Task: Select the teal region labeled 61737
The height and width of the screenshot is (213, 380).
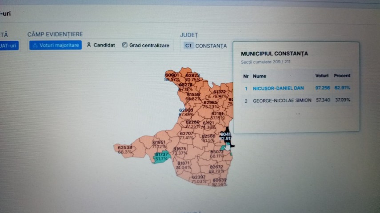Action: pyautogui.click(x=161, y=157)
